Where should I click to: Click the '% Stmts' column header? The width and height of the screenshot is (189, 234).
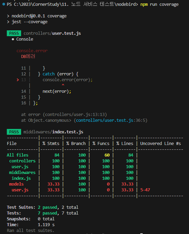pos(51,144)
